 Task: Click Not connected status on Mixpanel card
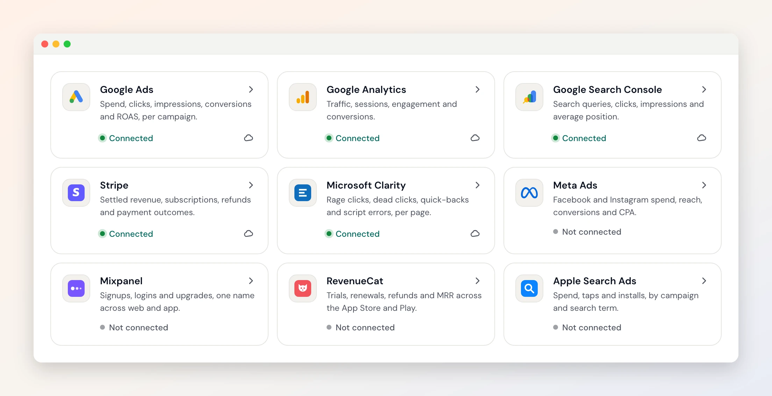[x=134, y=328]
